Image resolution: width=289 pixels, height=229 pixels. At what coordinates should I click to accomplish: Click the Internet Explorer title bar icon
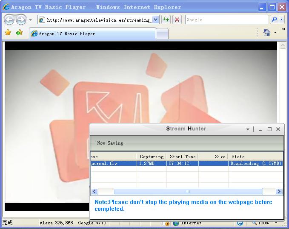coord(6,7)
